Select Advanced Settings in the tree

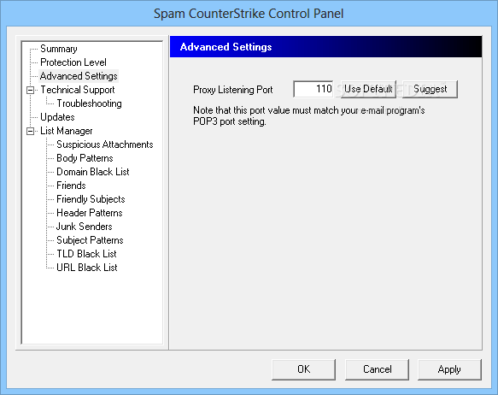79,76
